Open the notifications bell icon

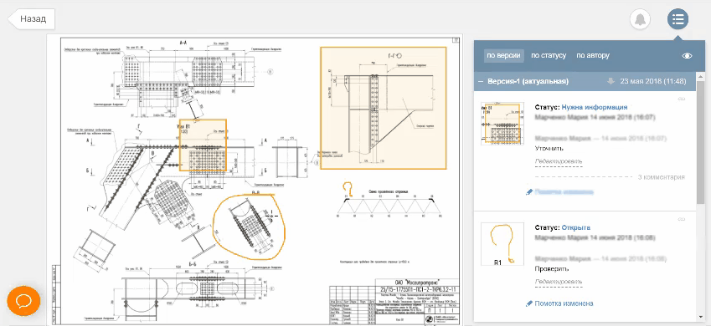(640, 19)
